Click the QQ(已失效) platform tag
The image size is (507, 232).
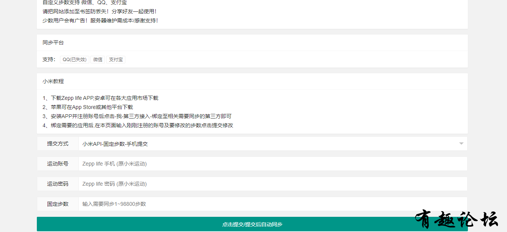pyautogui.click(x=74, y=60)
